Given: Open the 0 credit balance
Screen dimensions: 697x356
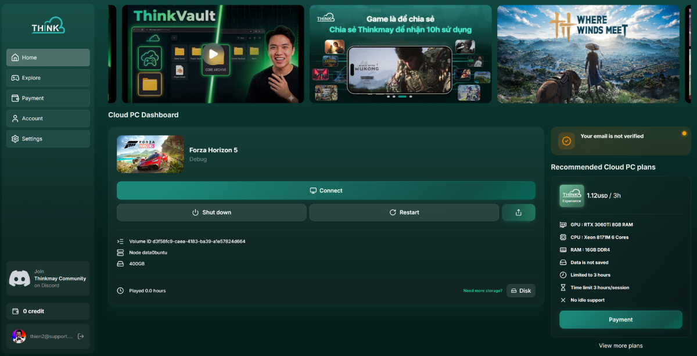Looking at the screenshot, I should (x=48, y=311).
